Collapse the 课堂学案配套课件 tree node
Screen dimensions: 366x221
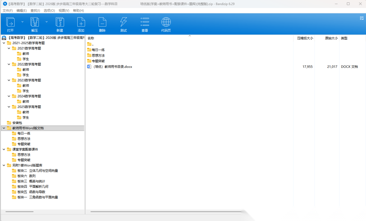click(x=4, y=149)
